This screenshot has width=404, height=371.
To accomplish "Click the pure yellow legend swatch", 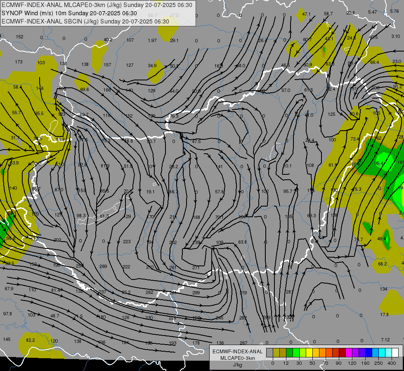I will click(309, 352).
